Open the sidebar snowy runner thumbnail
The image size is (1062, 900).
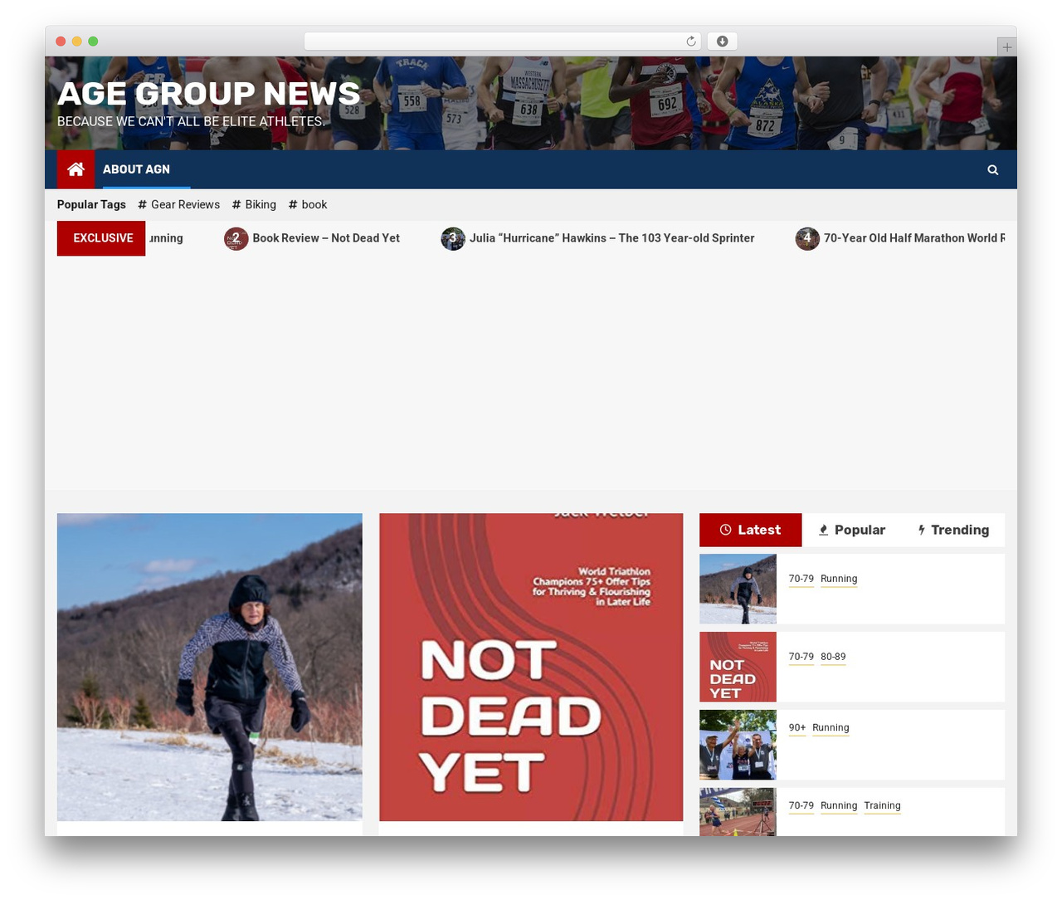(x=738, y=589)
